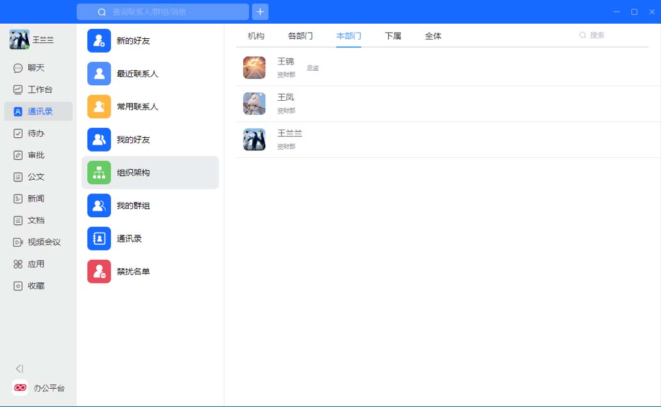Open the 新的好友 (new friends) icon

[99, 41]
